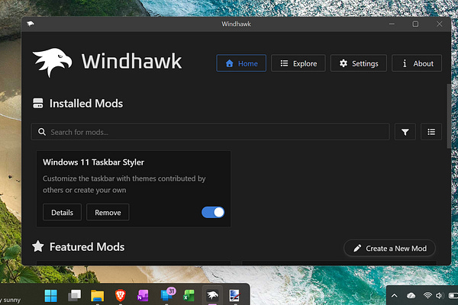The image size is (458, 305).
Task: Click the Featured Mods star icon
Action: pos(38,246)
